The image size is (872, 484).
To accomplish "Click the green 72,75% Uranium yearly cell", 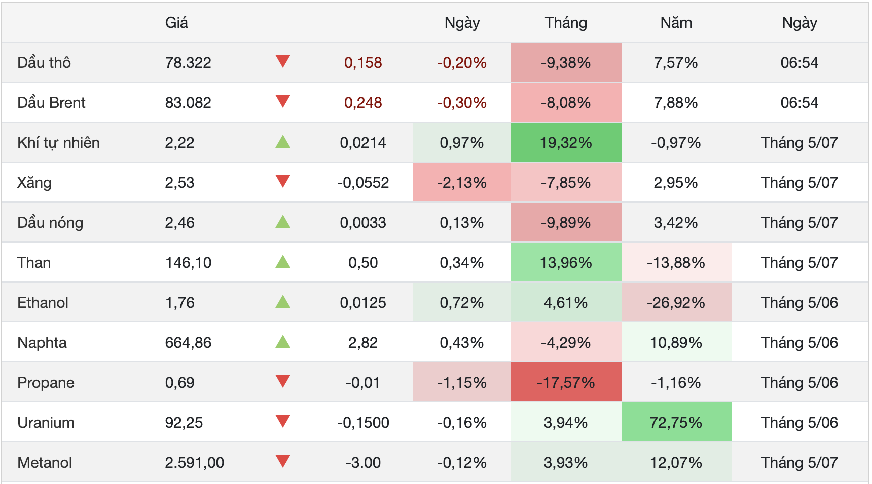I will pyautogui.click(x=676, y=422).
